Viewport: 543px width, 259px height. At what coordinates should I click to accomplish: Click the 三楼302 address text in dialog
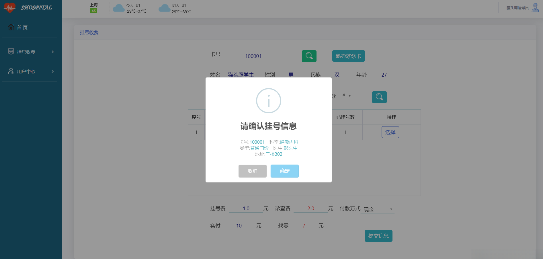[x=274, y=154]
